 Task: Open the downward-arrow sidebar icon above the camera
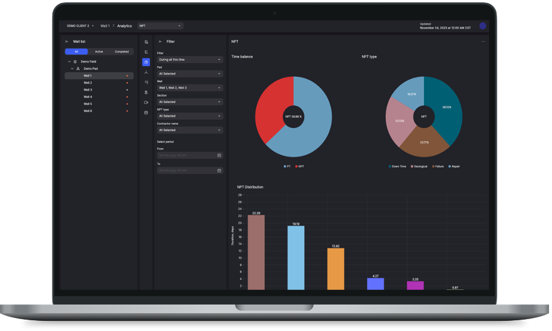coord(146,92)
